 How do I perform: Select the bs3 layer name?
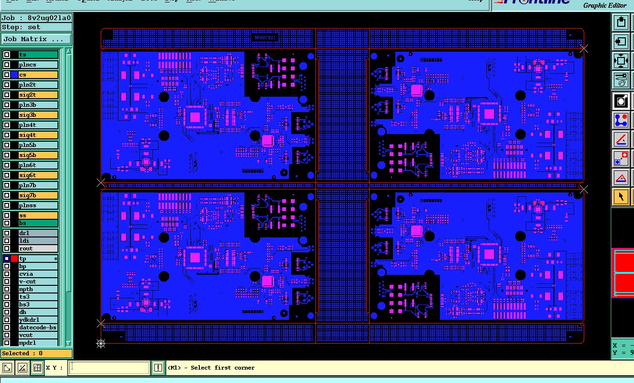[x=38, y=304]
